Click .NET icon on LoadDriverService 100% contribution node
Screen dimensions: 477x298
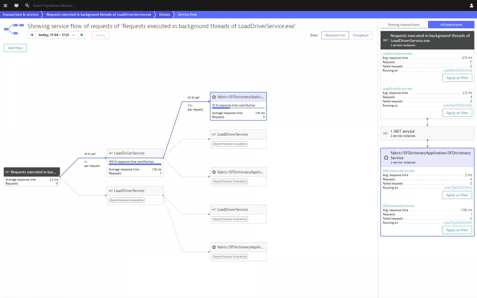click(x=111, y=153)
